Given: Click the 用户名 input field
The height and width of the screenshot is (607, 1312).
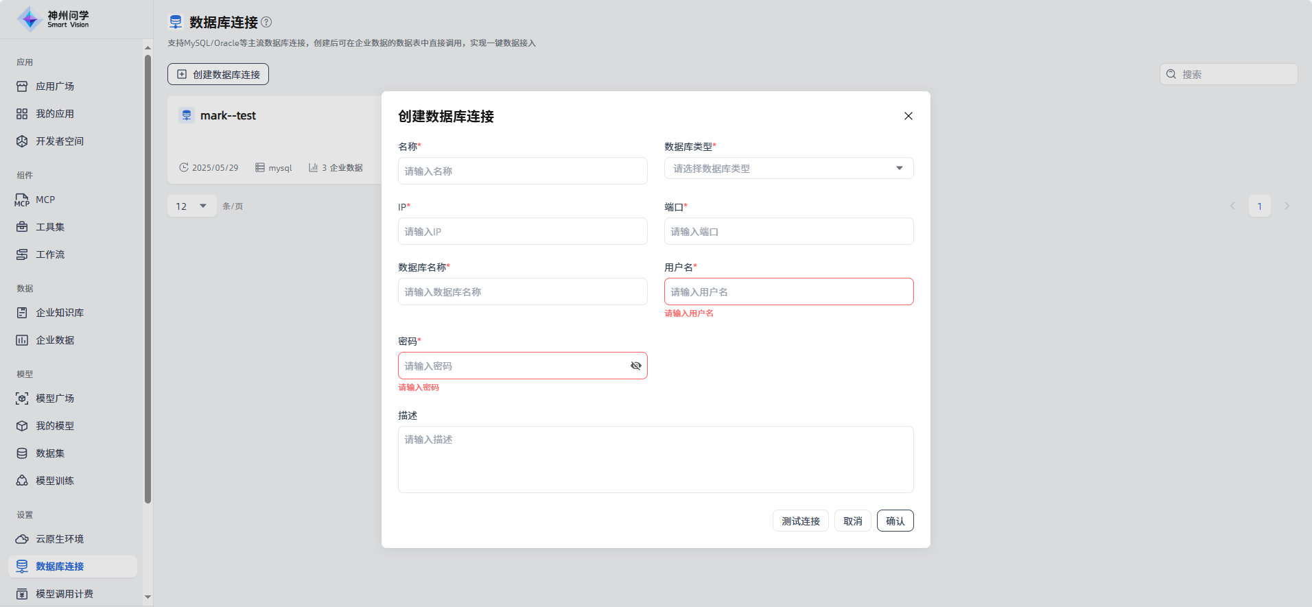Looking at the screenshot, I should (788, 291).
